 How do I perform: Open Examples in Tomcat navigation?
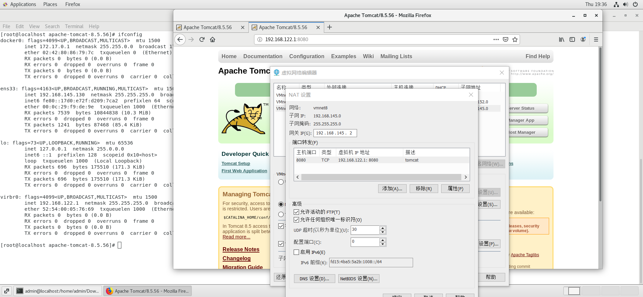click(344, 57)
